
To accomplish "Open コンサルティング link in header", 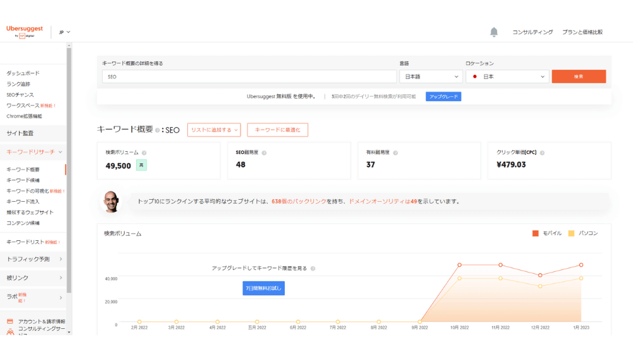I will 532,32.
